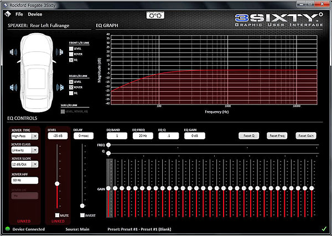Click the Reset Q button

point(249,136)
